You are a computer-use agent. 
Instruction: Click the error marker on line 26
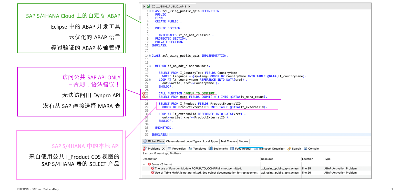(144, 97)
